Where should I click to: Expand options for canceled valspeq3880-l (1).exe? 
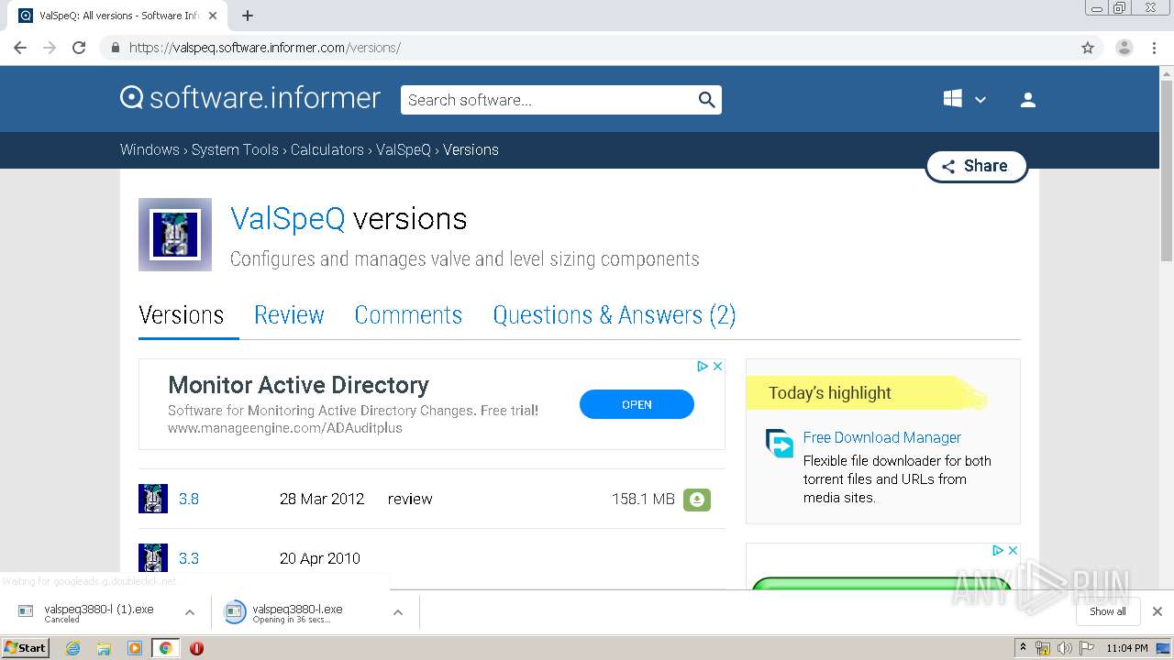(x=190, y=612)
